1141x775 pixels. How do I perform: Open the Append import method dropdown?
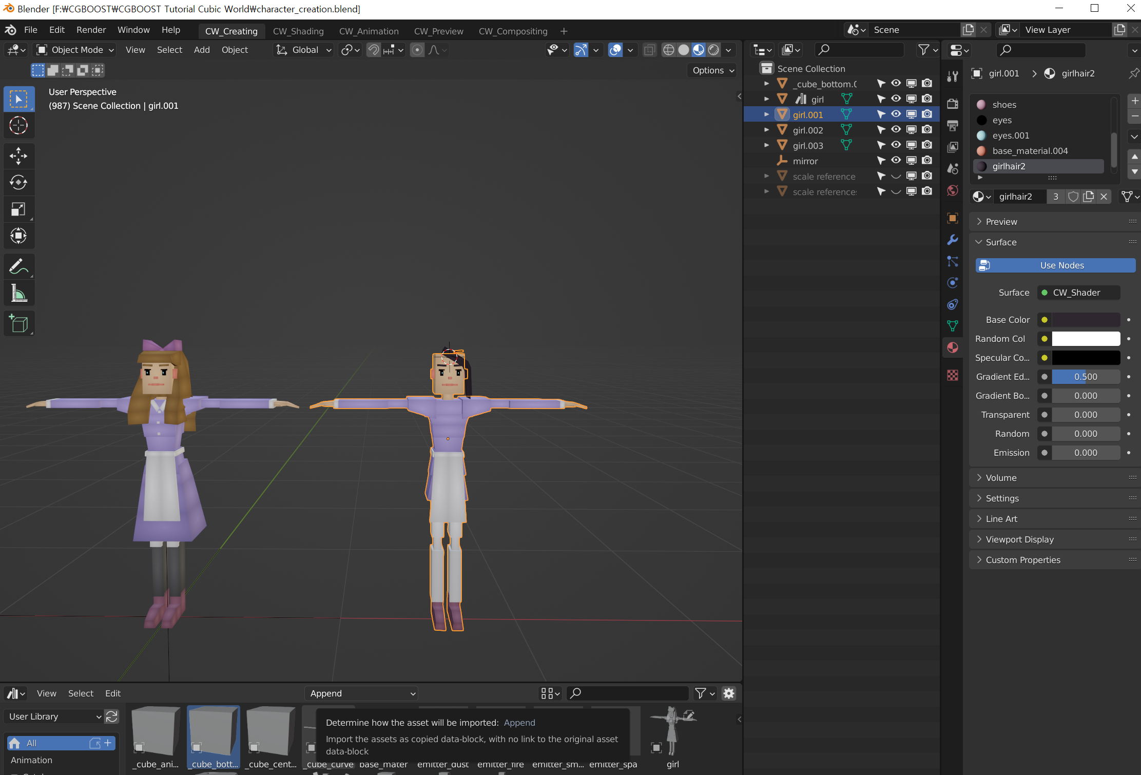point(362,693)
